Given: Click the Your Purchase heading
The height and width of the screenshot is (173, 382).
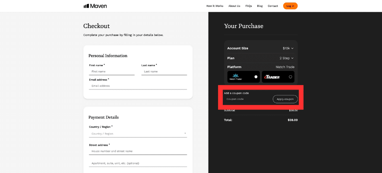Looking at the screenshot, I should coord(243,26).
